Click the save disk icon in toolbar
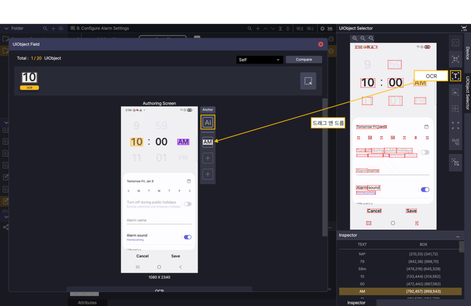 coord(330,28)
